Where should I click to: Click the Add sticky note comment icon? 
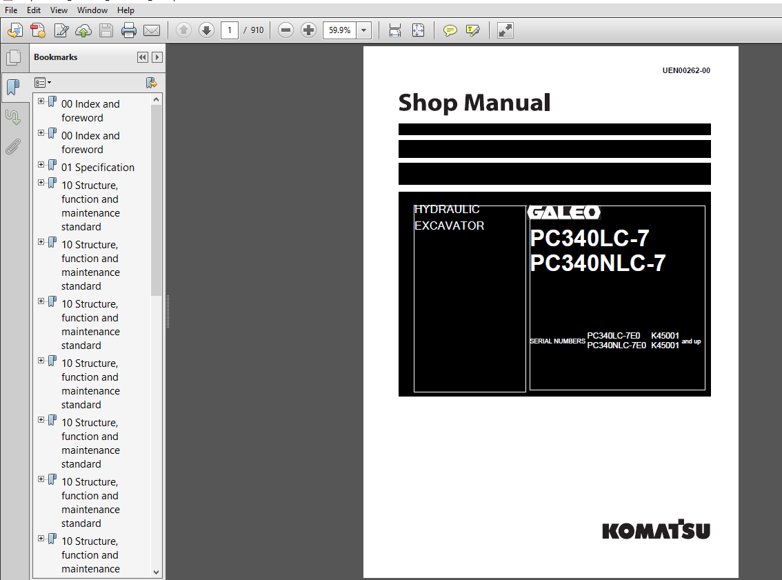tap(450, 30)
